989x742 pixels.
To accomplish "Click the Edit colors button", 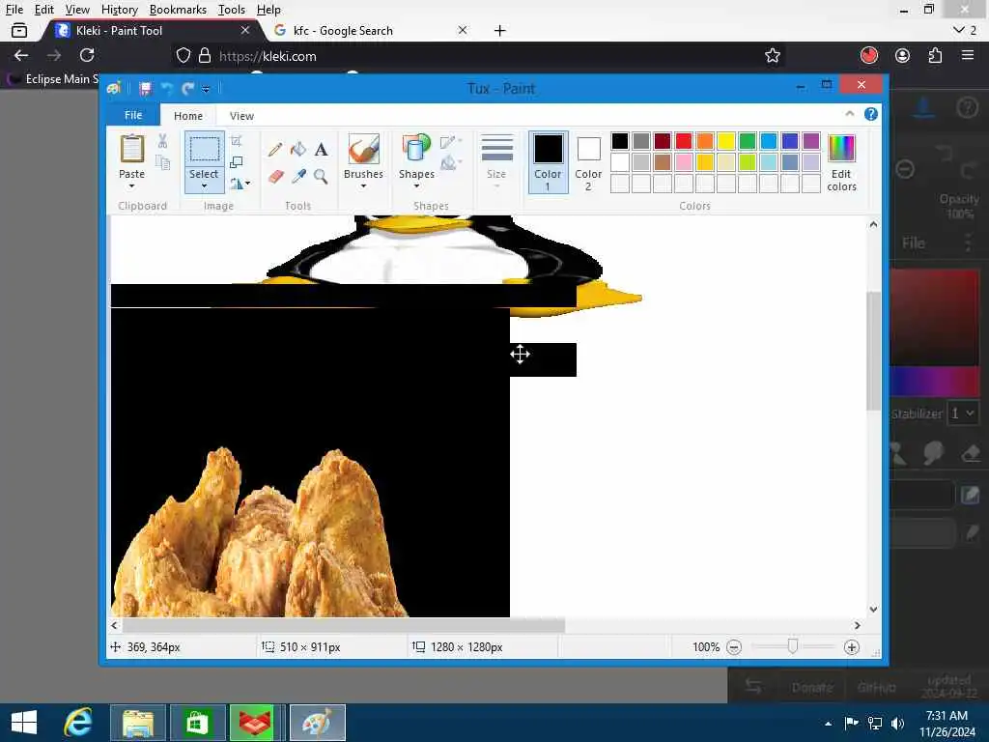I will [841, 162].
